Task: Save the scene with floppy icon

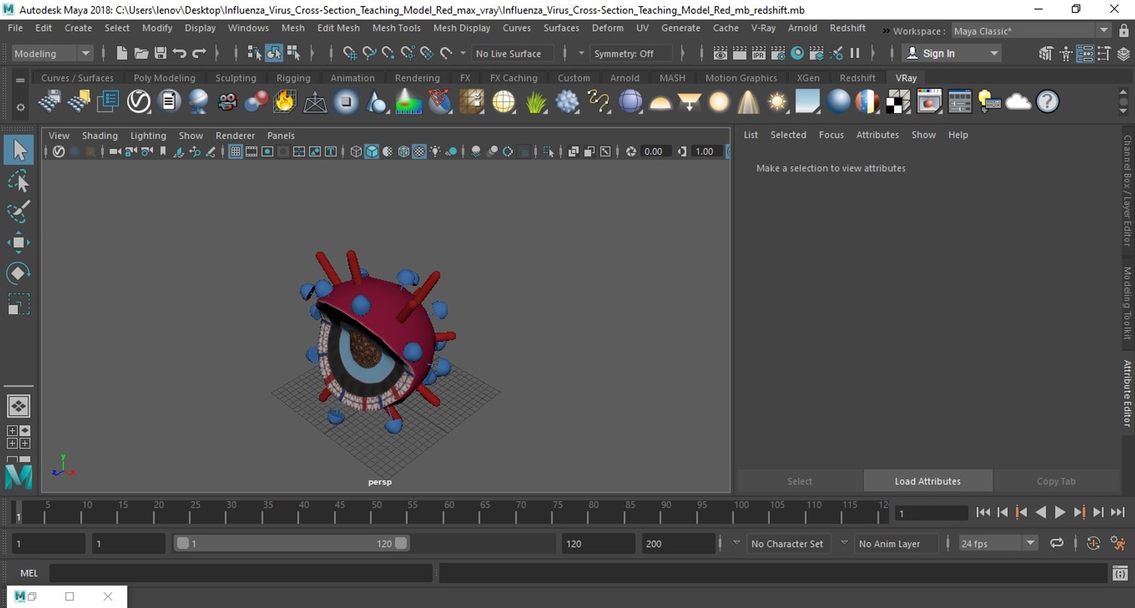Action: 160,53
